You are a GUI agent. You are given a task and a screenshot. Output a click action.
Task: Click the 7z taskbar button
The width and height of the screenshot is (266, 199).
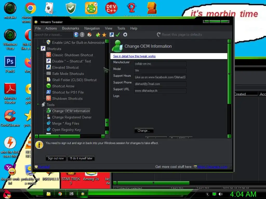71,194
